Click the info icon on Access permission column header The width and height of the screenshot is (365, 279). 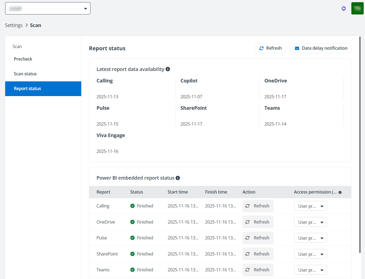(x=340, y=192)
